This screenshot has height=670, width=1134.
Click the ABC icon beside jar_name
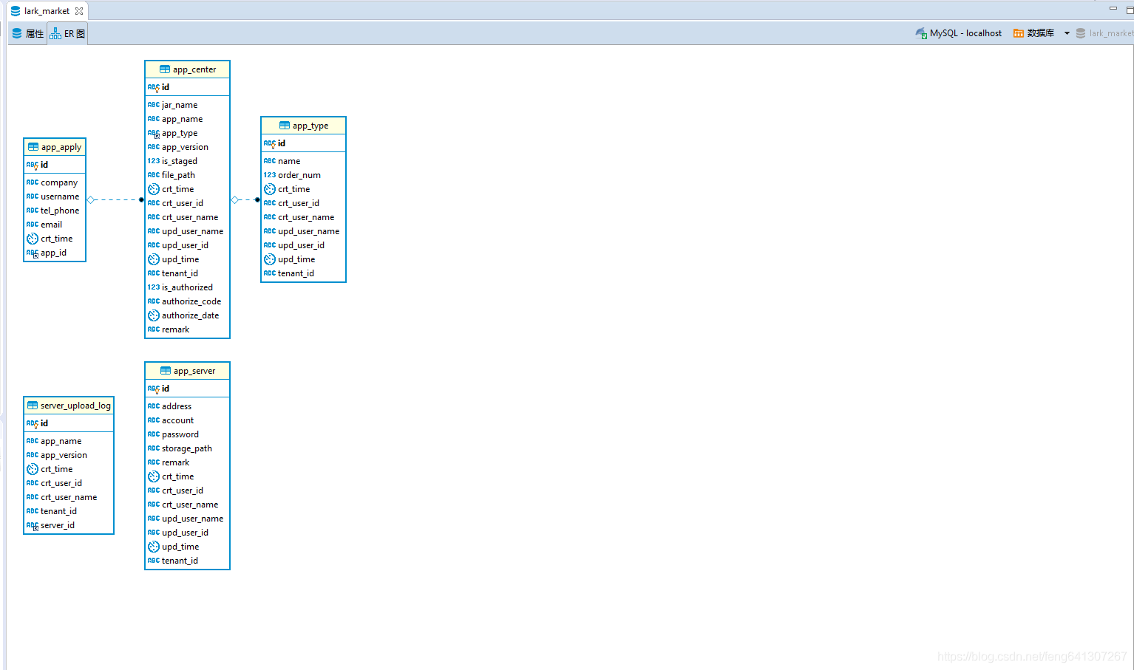click(x=154, y=105)
